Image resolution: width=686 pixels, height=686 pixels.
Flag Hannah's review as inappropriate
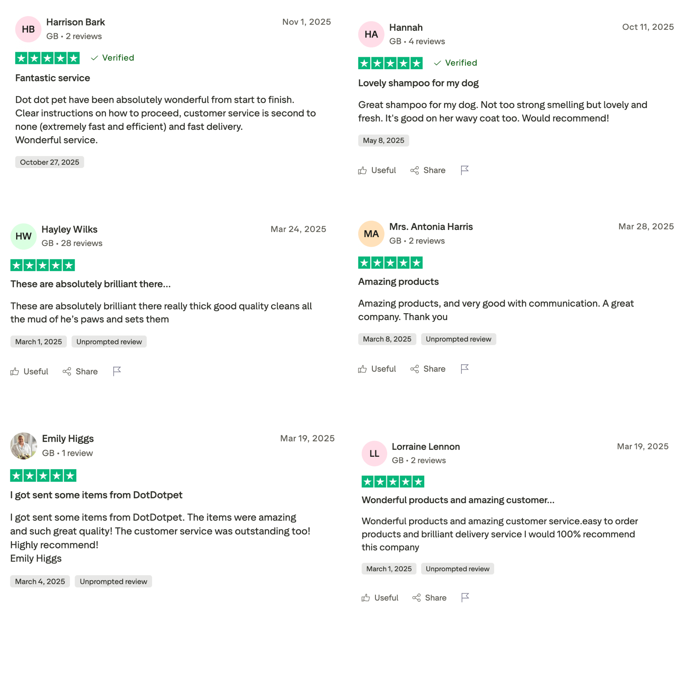[464, 170]
